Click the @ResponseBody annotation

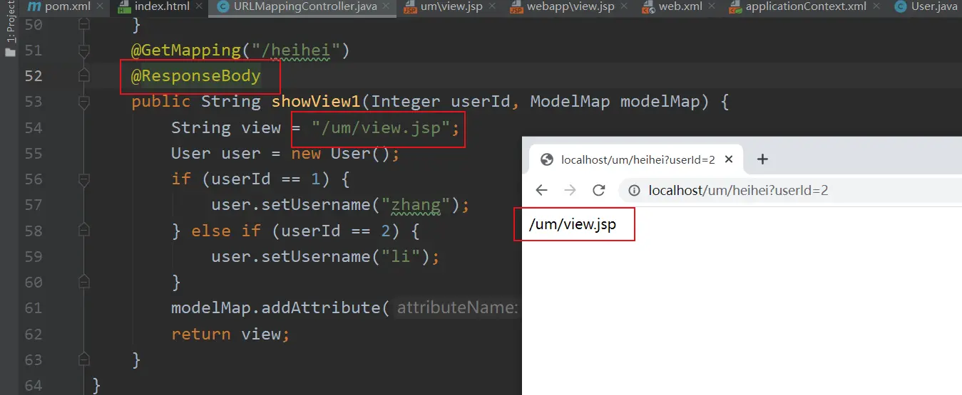point(196,76)
